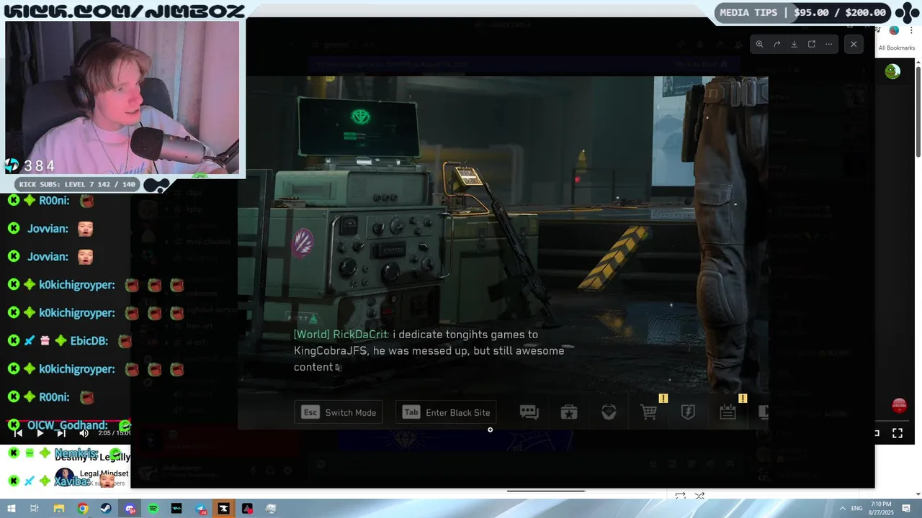Click chat username EbicDB

point(89,340)
